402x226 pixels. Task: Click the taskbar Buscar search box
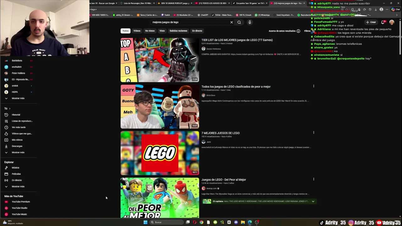coord(166,222)
